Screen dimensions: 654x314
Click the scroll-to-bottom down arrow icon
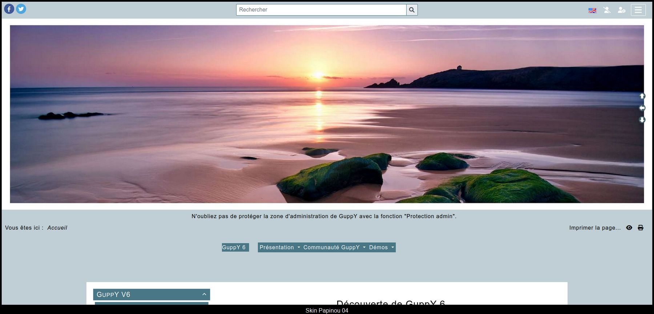[642, 120]
